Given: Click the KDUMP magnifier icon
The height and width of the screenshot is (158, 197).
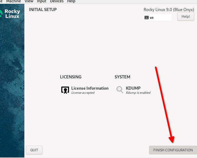Looking at the screenshot, I should point(120,89).
